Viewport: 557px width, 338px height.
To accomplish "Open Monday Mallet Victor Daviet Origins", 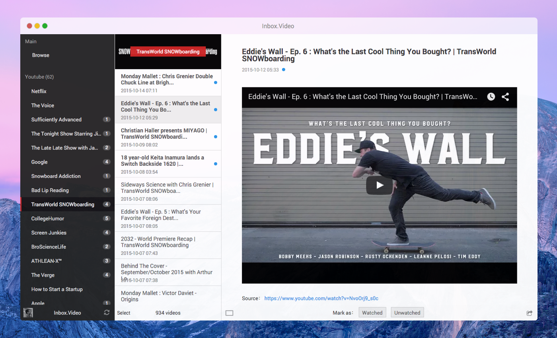I will pyautogui.click(x=168, y=296).
